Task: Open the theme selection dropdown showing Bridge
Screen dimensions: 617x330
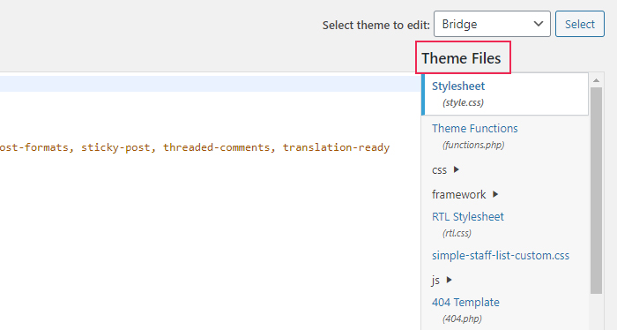Action: pyautogui.click(x=492, y=24)
